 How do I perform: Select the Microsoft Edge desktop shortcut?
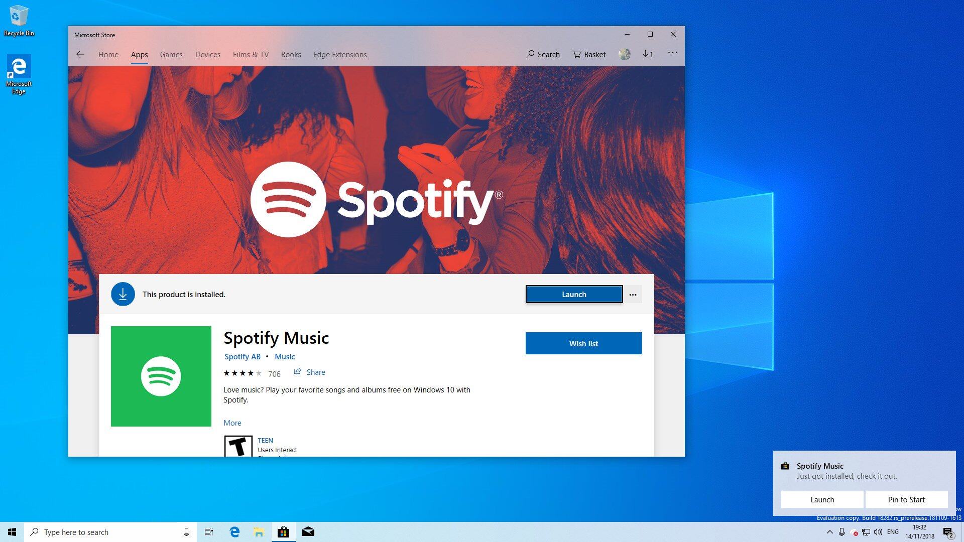pos(19,74)
